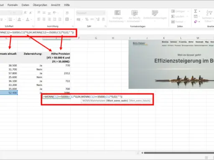This screenshot has width=214, height=160.
Task: Decrease the cell indent
Action: [54, 19]
